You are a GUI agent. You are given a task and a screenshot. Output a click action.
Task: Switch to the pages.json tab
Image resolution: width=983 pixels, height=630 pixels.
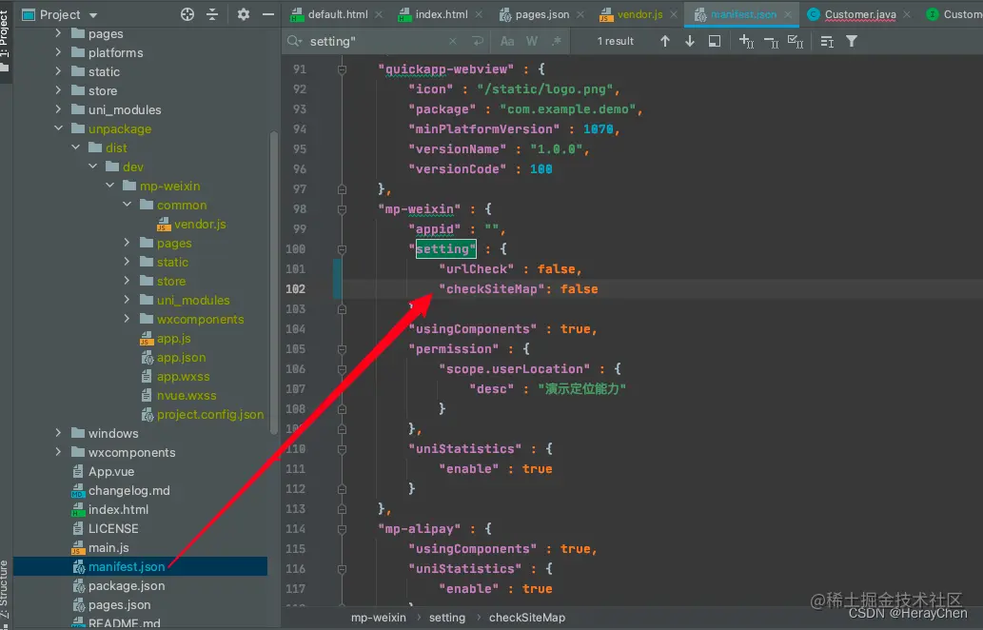542,14
